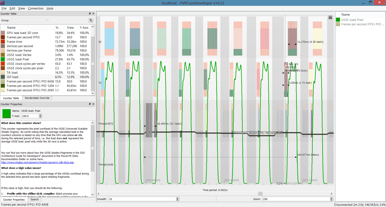Close the Counter Properties panel with its X icon
This screenshot has width=386, height=207.
(93, 104)
